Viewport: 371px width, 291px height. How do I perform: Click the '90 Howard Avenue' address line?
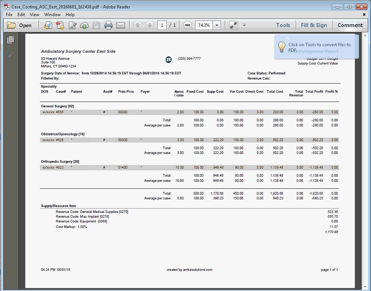[x=55, y=58]
